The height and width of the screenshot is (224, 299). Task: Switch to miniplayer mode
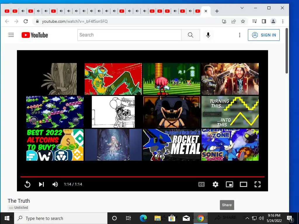230,184
